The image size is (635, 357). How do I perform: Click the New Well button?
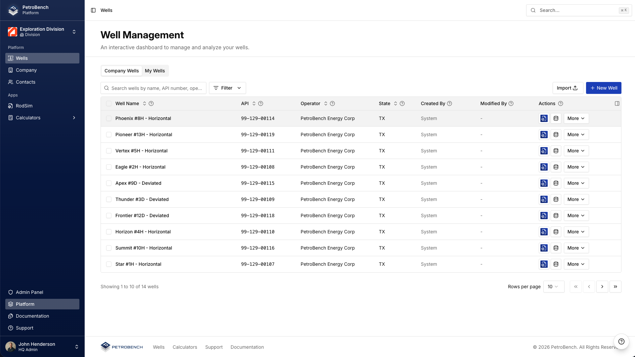click(603, 88)
